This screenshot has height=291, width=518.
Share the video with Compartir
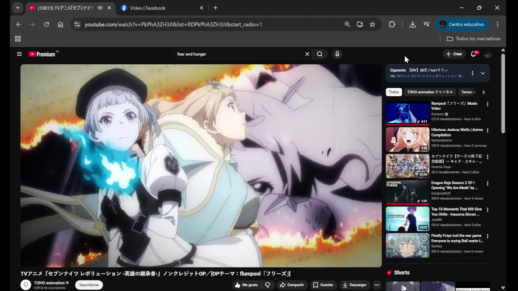point(291,285)
